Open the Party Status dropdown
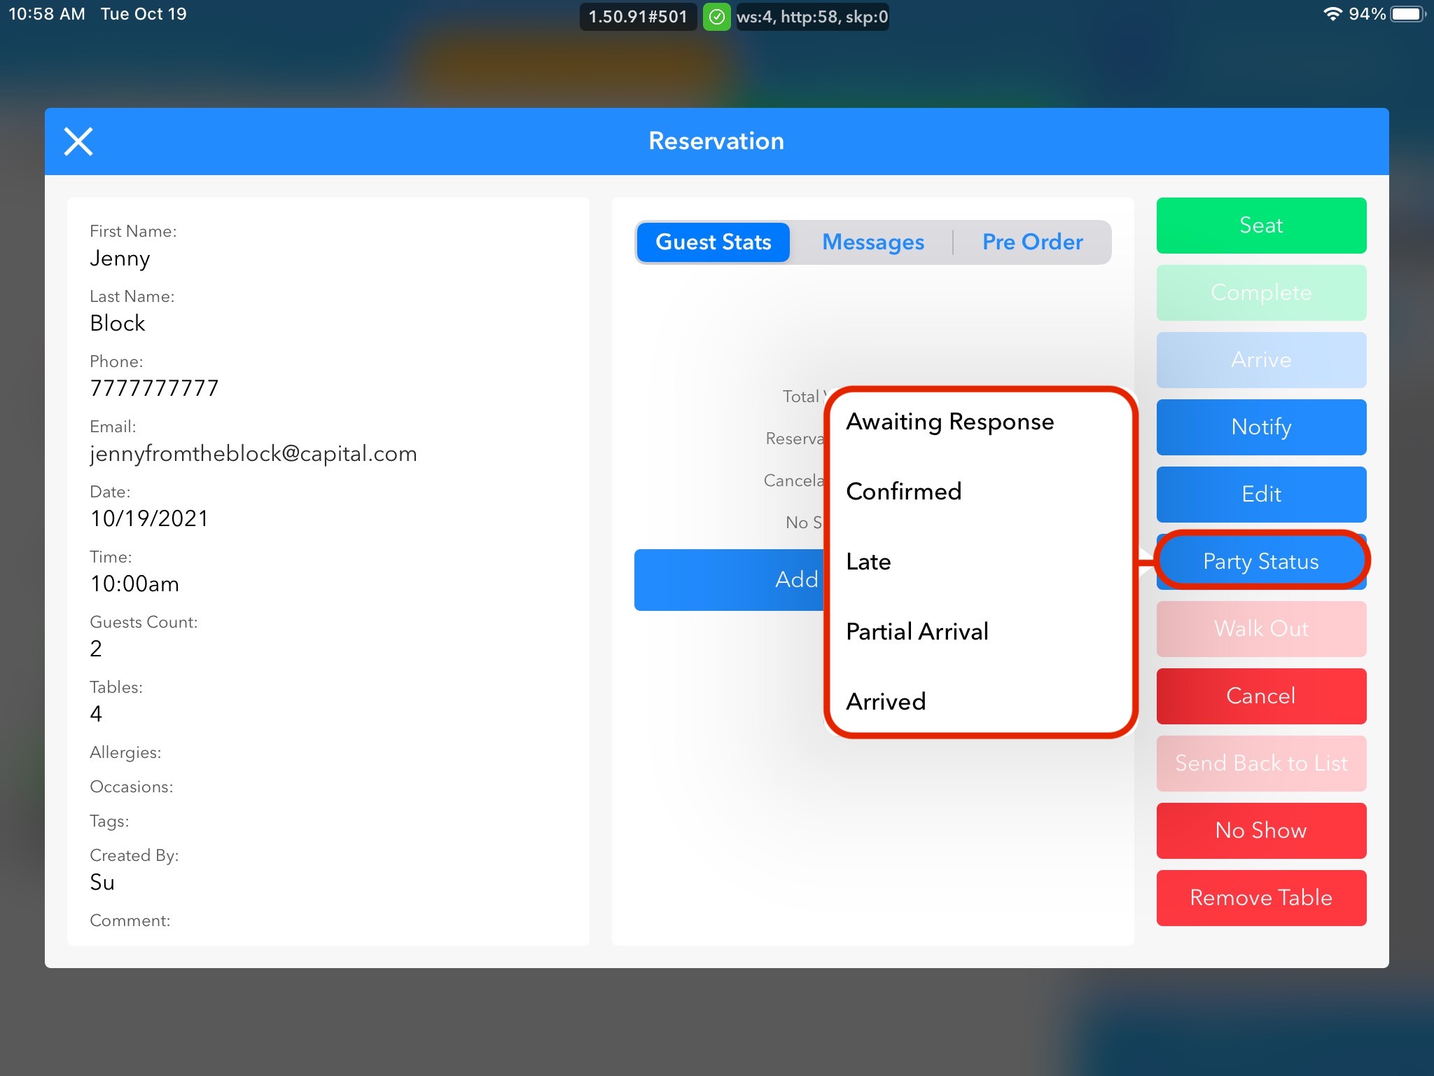The image size is (1434, 1076). tap(1260, 561)
